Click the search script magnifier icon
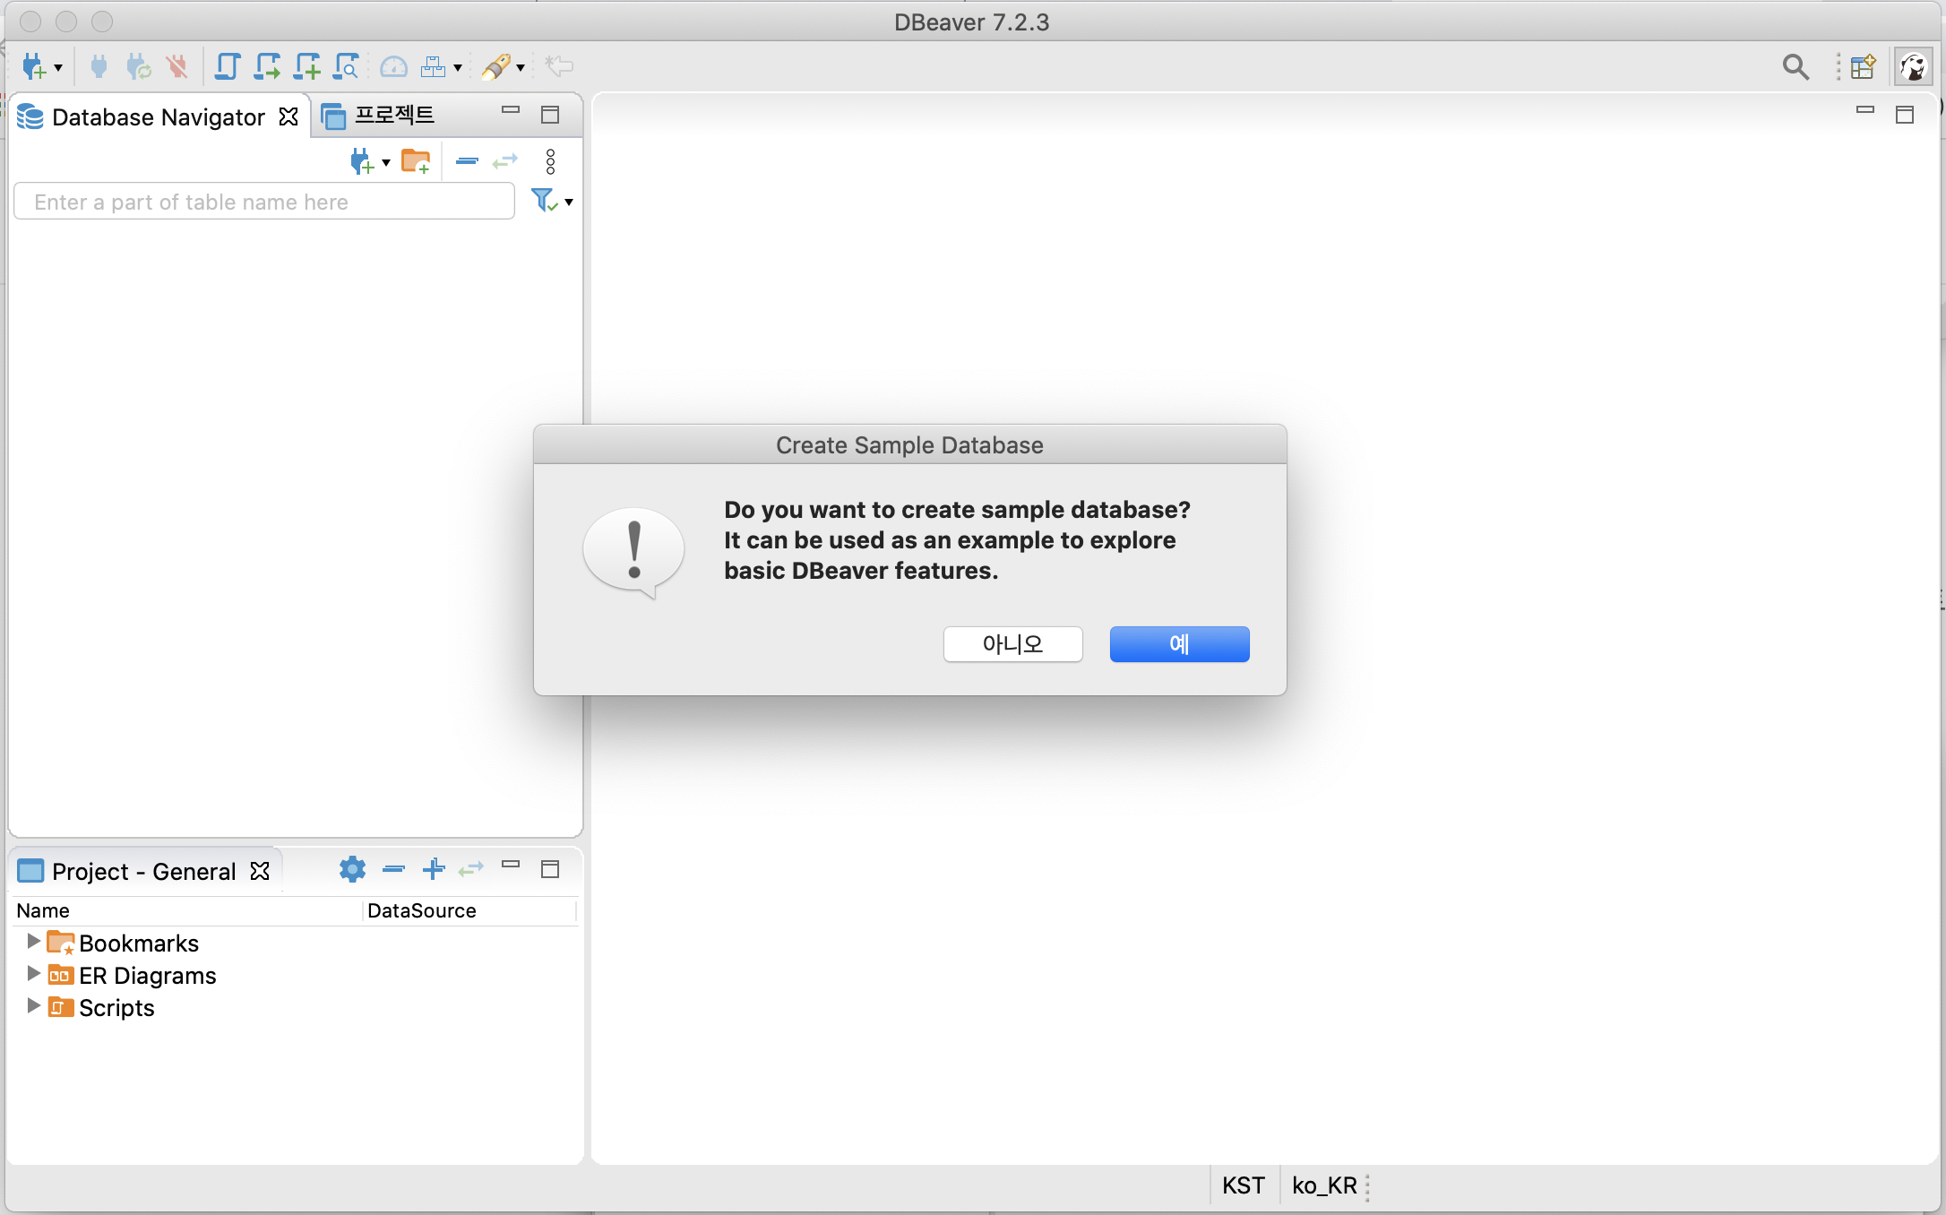Viewport: 1946px width, 1215px height. point(346,66)
